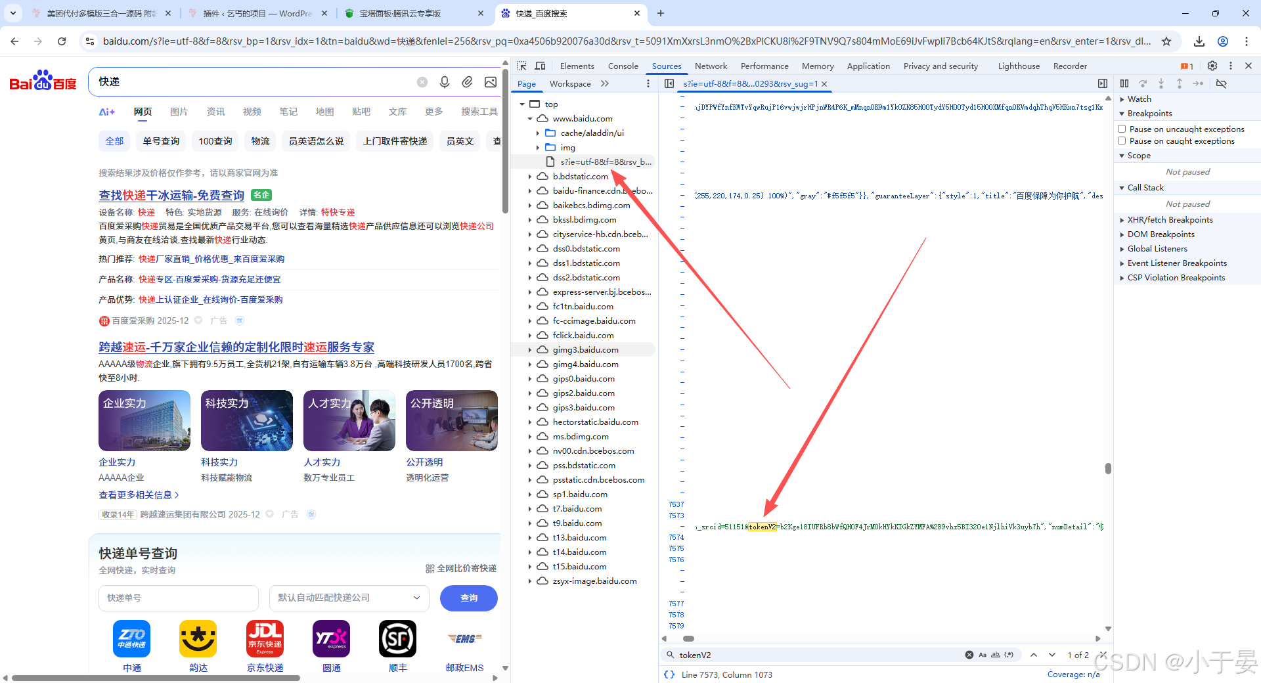1261x683 pixels.
Task: Pause script execution button
Action: coord(1124,83)
